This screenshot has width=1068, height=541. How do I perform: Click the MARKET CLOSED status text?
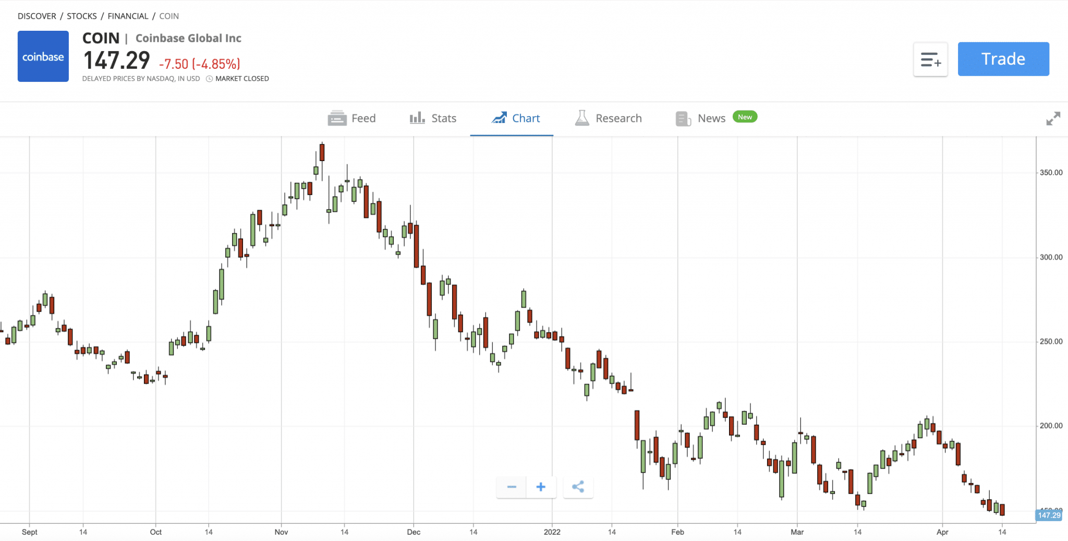(x=242, y=79)
